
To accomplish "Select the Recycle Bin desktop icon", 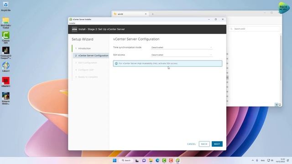I will click(x=6, y=6).
